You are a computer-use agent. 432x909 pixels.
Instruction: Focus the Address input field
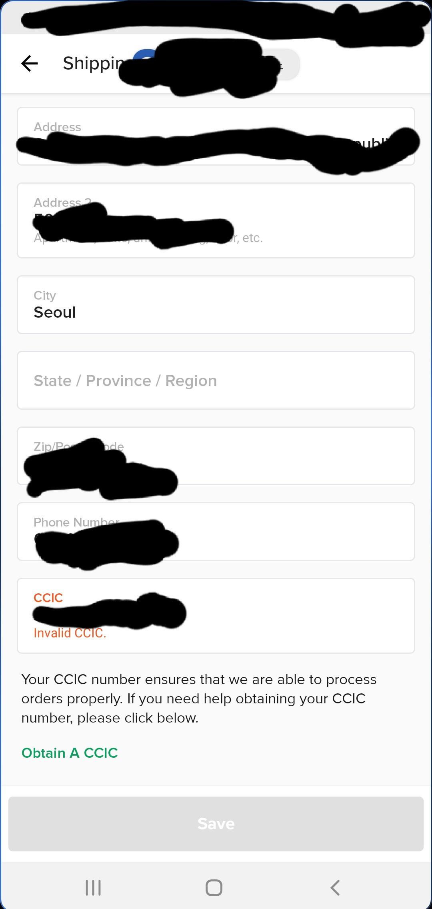tap(216, 136)
